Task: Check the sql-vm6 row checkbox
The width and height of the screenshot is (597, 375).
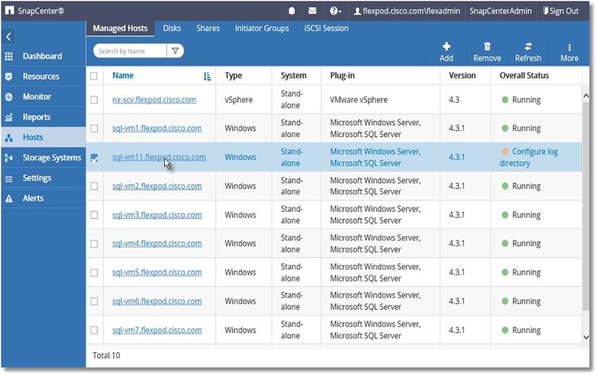Action: pyautogui.click(x=94, y=301)
